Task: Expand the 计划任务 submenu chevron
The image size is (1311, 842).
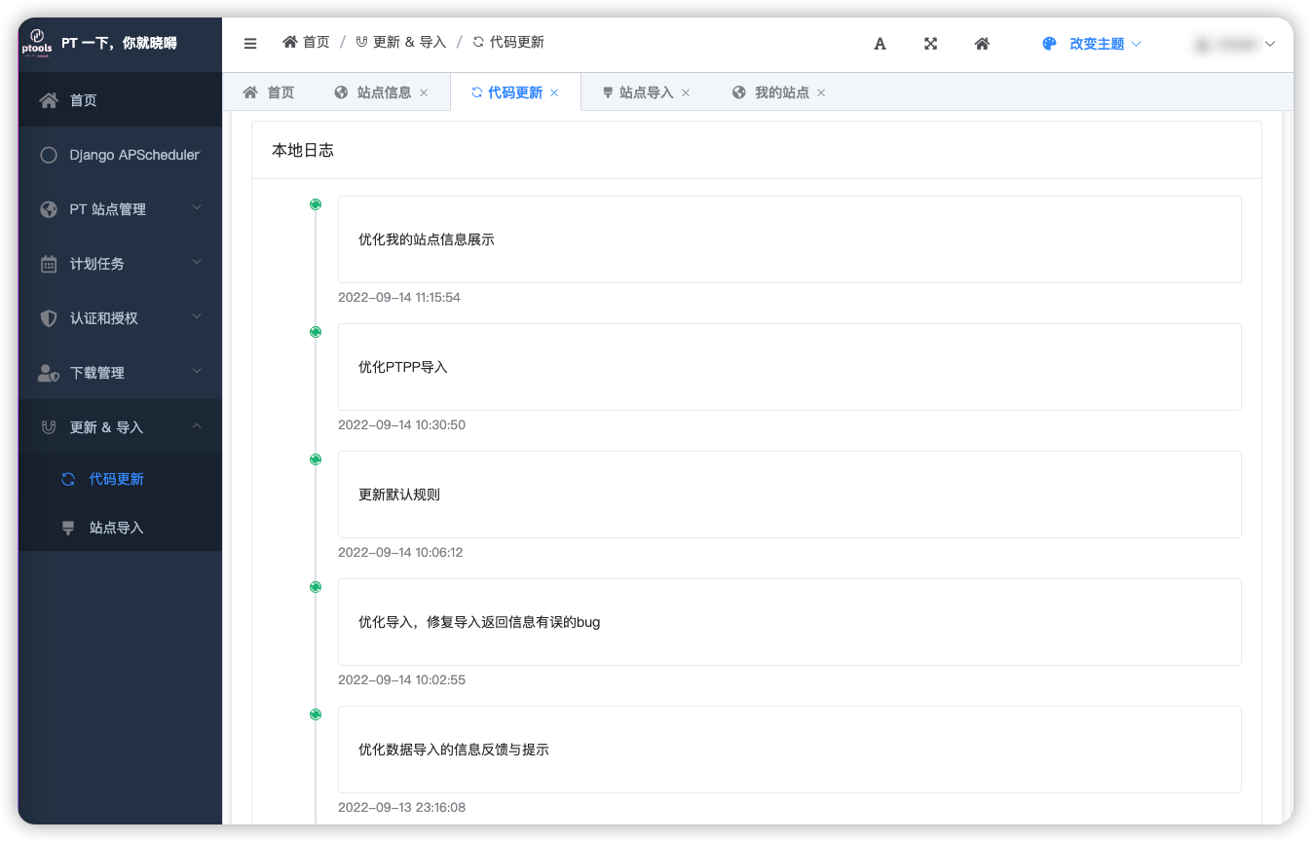Action: [197, 263]
